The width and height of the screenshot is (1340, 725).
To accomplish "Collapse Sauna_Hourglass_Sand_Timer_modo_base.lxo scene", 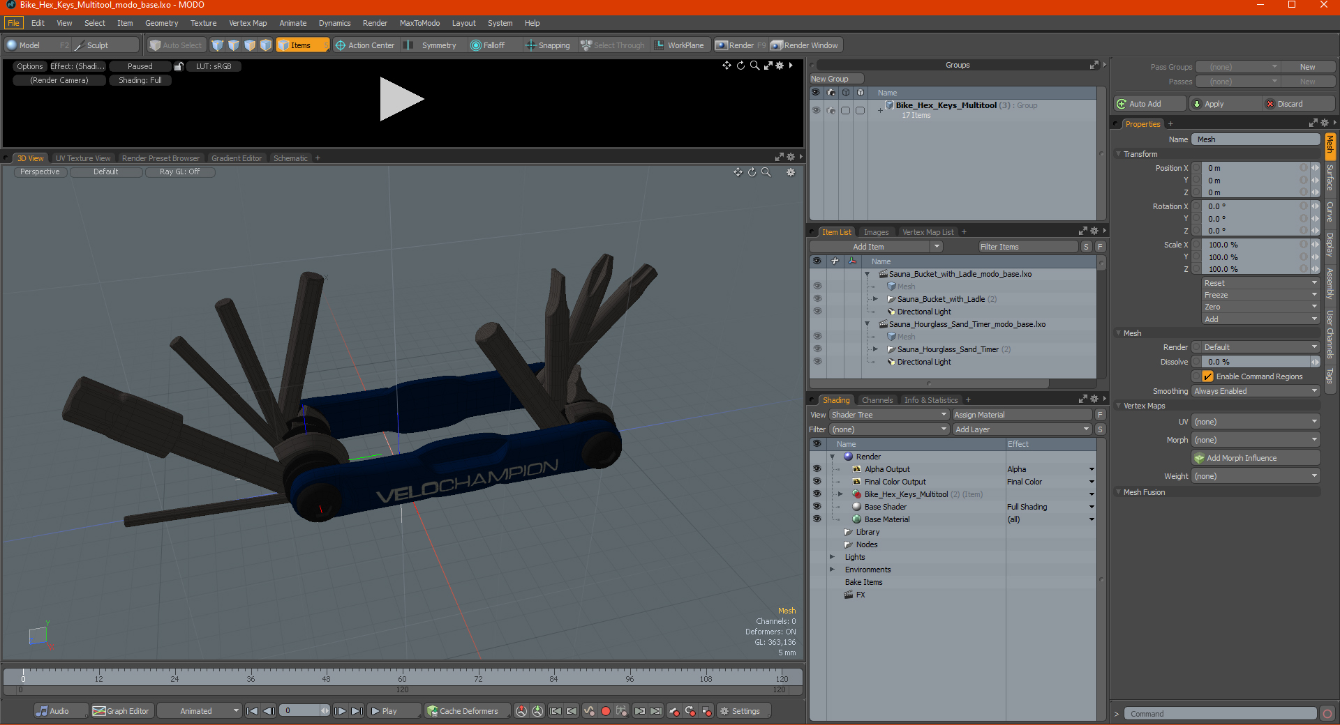I will (x=868, y=324).
